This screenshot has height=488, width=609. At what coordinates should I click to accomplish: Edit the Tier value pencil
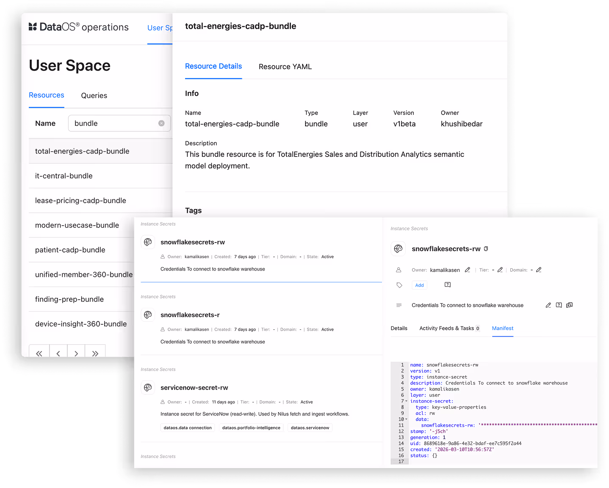(x=500, y=270)
